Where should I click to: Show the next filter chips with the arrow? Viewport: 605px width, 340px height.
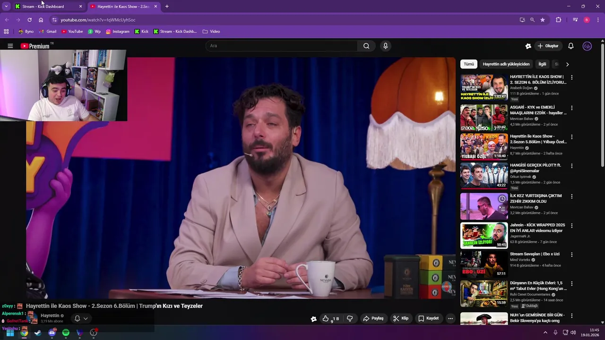tap(567, 64)
